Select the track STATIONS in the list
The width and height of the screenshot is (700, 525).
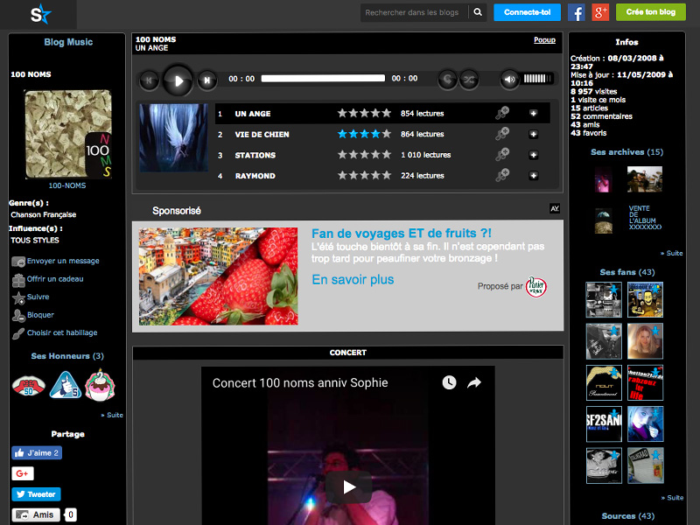click(255, 155)
